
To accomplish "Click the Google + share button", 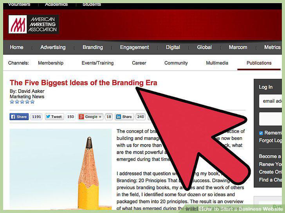I will pyautogui.click(x=90, y=117).
